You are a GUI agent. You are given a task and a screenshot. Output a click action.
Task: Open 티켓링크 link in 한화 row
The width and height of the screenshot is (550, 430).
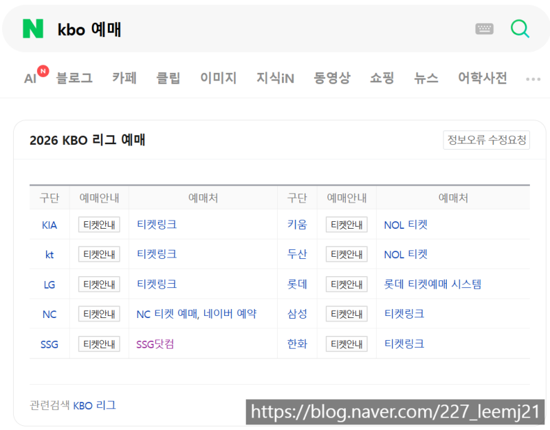[x=404, y=343]
